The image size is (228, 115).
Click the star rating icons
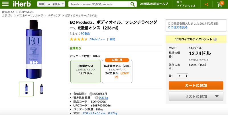(79, 39)
